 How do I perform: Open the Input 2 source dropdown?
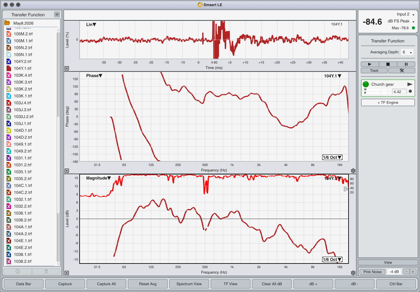406,14
